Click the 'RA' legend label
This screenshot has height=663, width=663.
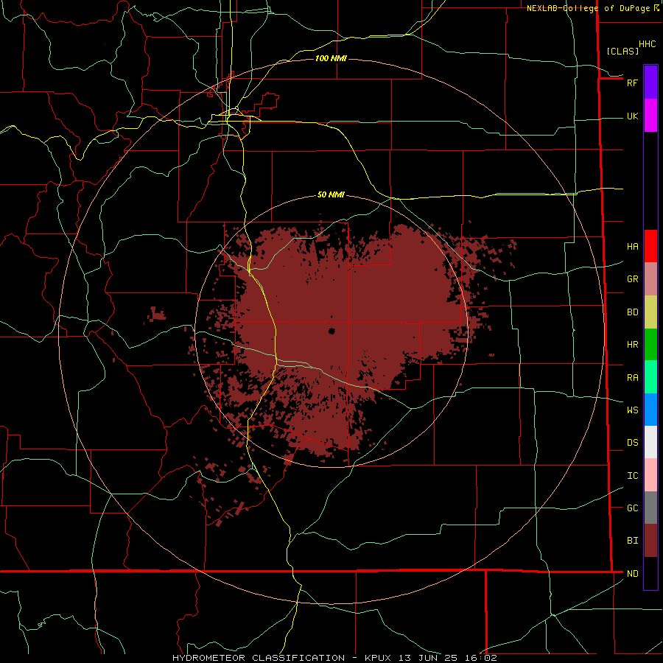[632, 377]
